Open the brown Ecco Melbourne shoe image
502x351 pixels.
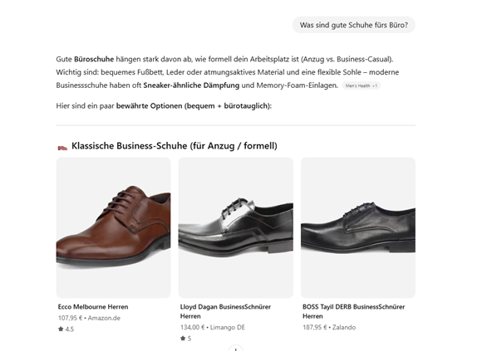click(x=113, y=227)
